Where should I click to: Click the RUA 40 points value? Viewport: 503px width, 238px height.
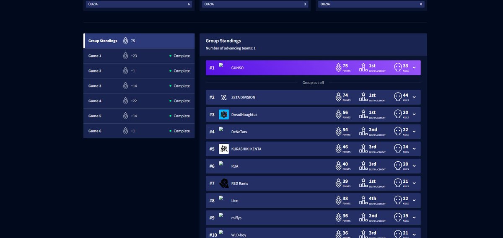coord(345,164)
